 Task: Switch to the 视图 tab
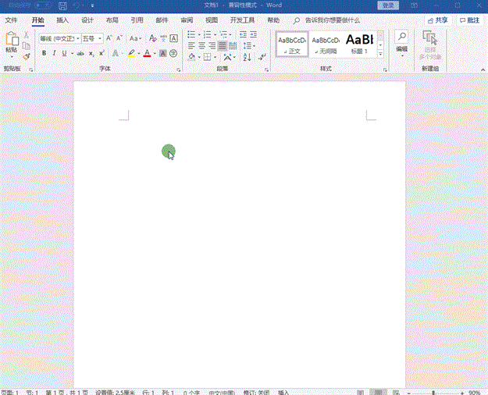(x=212, y=20)
